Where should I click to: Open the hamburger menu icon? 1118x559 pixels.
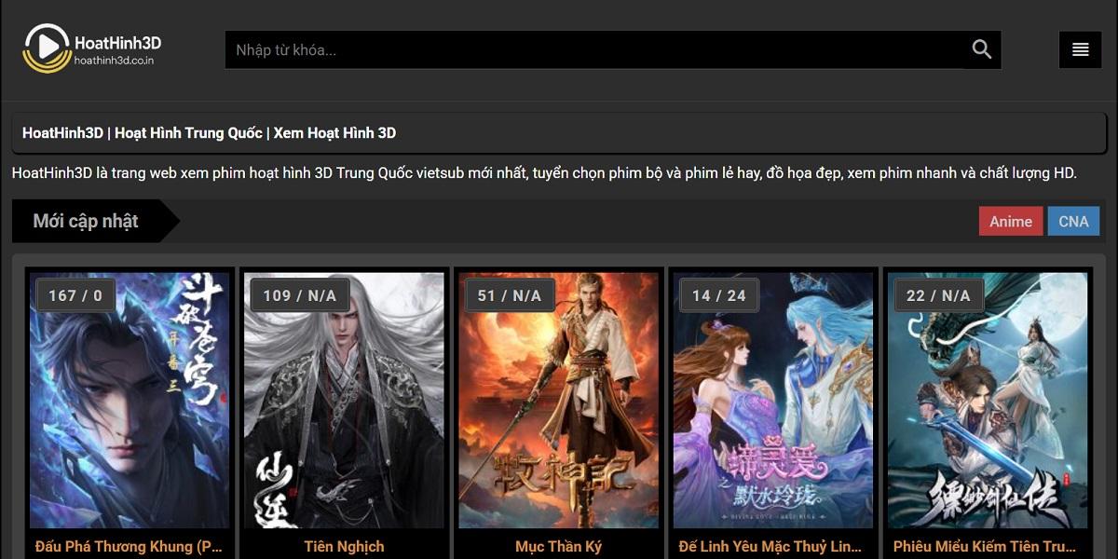[x=1081, y=49]
